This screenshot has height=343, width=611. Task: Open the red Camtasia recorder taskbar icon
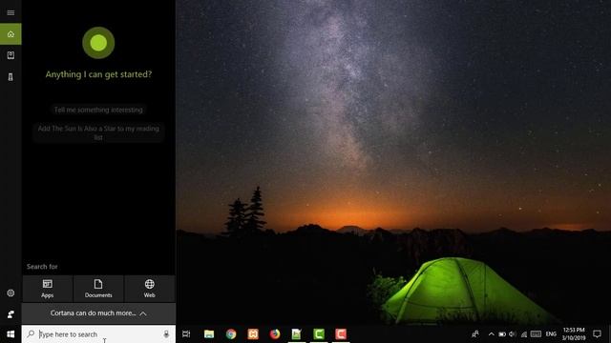(341, 334)
